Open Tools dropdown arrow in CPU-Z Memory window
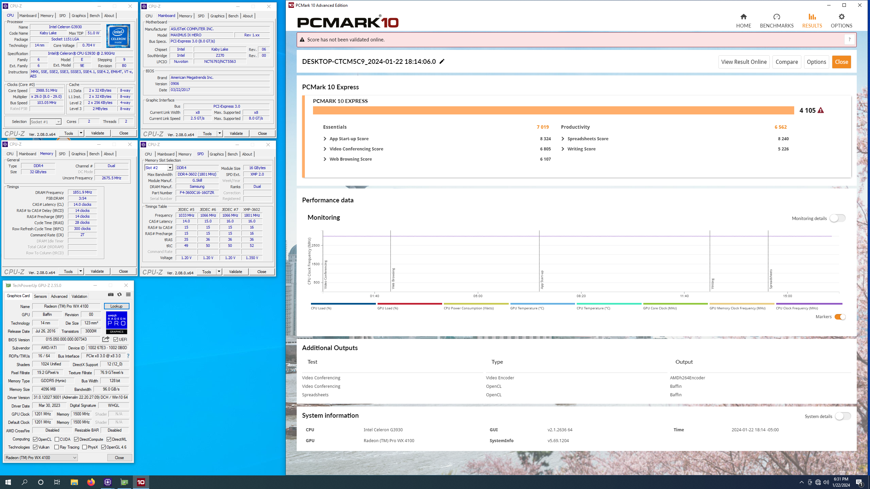The width and height of the screenshot is (870, 489). point(81,271)
